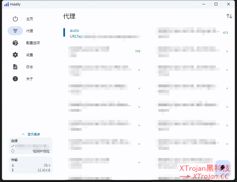237x182 pixels.
Task: Open the 关于 info icon
Action: pyautogui.click(x=15, y=79)
